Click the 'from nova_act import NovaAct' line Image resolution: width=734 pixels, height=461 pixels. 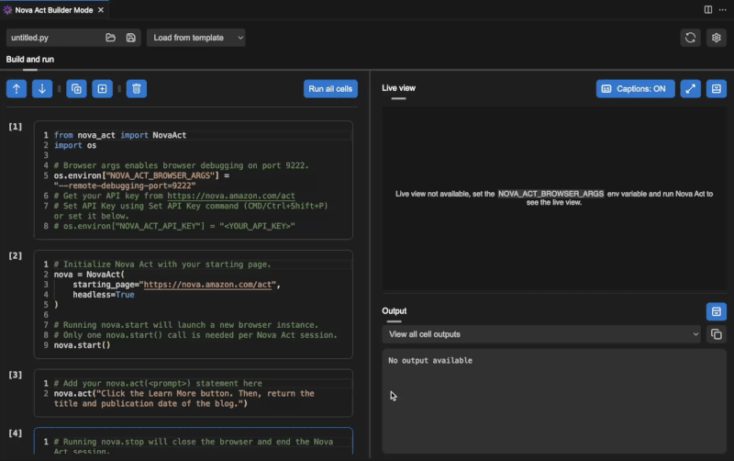(x=120, y=135)
